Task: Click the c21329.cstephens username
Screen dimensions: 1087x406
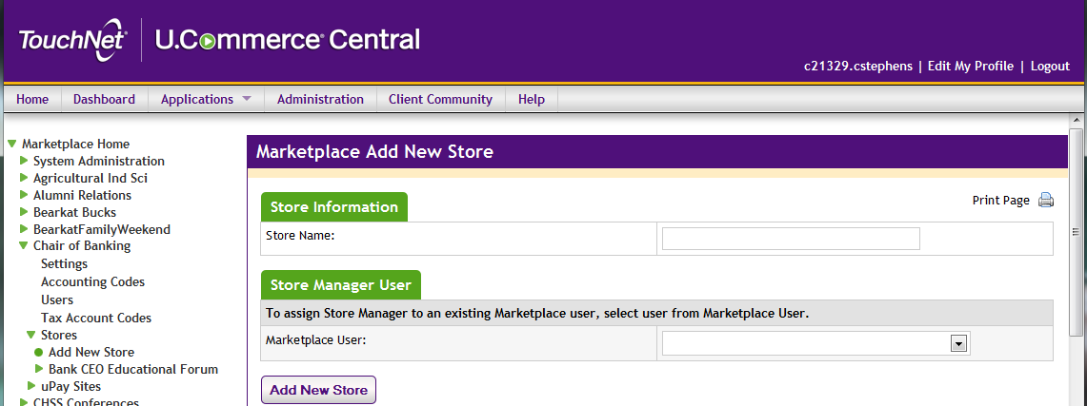Action: (858, 67)
